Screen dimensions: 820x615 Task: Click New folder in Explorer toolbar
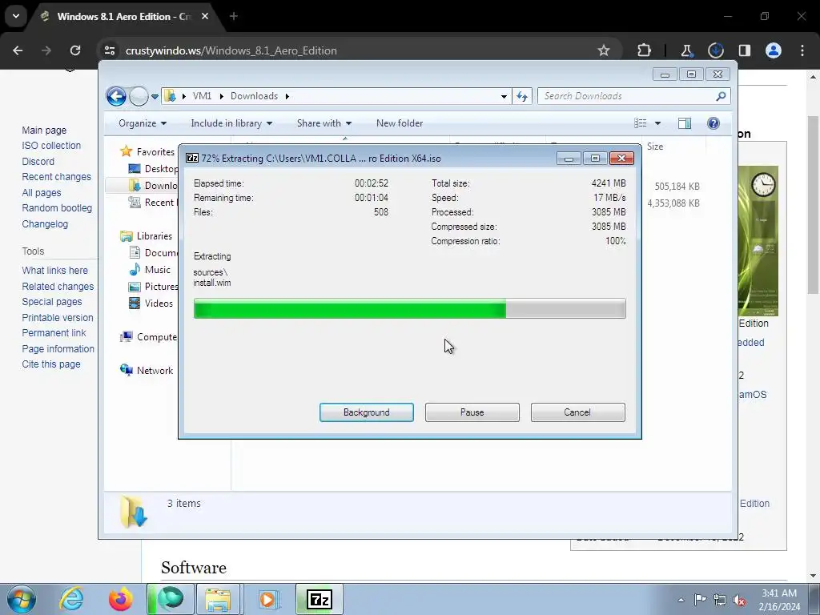pyautogui.click(x=400, y=123)
